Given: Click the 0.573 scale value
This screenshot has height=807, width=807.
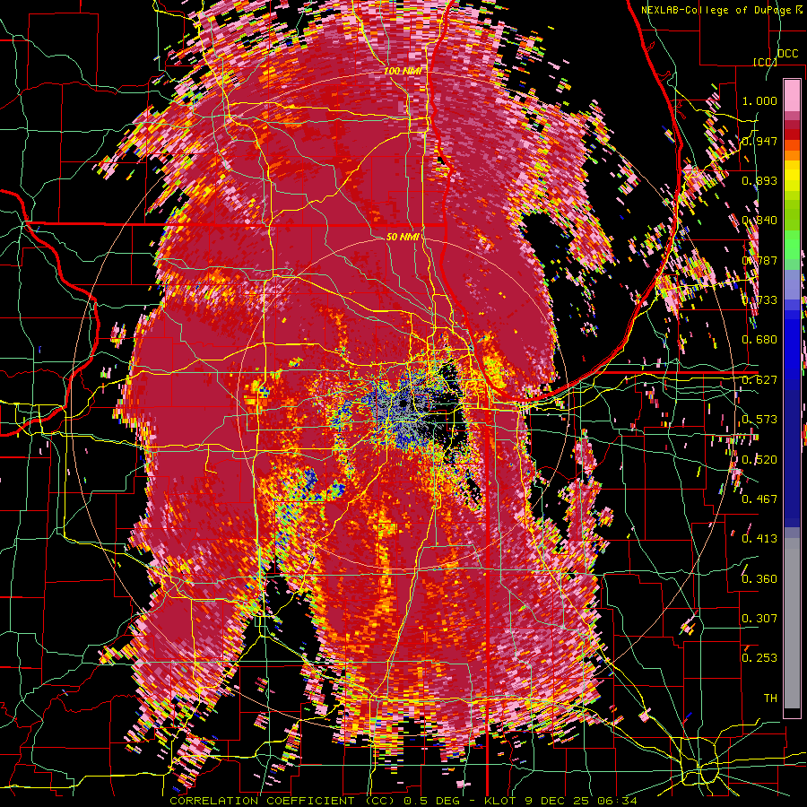Looking at the screenshot, I should (x=759, y=420).
